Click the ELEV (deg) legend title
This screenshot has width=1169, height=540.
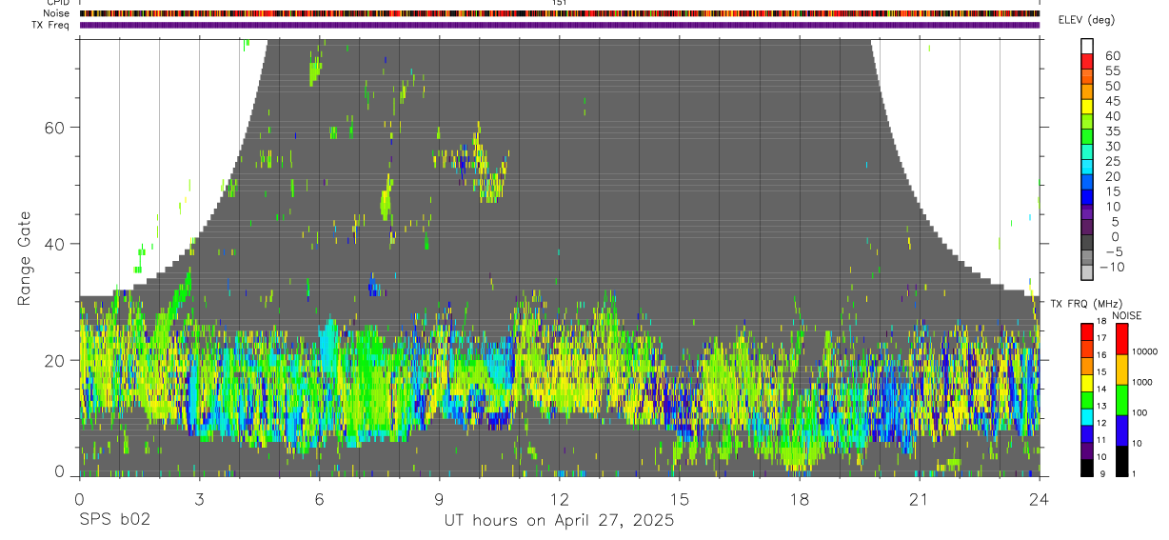point(1087,20)
